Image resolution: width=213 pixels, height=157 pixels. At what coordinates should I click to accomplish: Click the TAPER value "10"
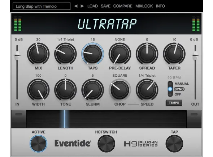(x=174, y=40)
